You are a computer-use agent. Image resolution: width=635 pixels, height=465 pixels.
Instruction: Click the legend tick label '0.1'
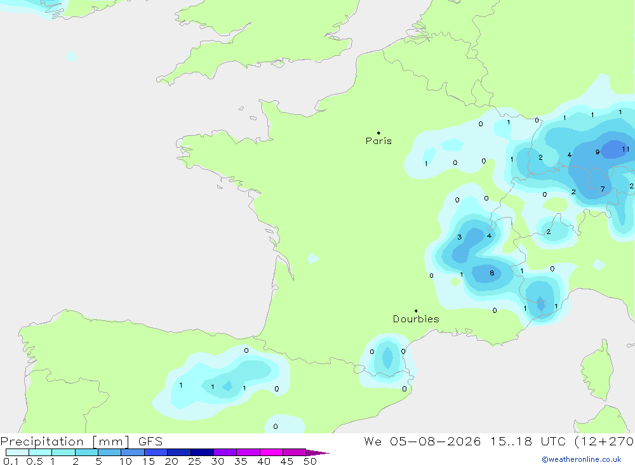tap(11, 461)
